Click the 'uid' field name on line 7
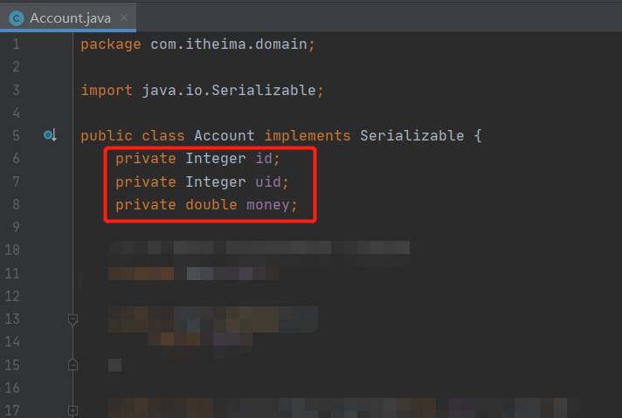The width and height of the screenshot is (622, 418). click(x=268, y=182)
